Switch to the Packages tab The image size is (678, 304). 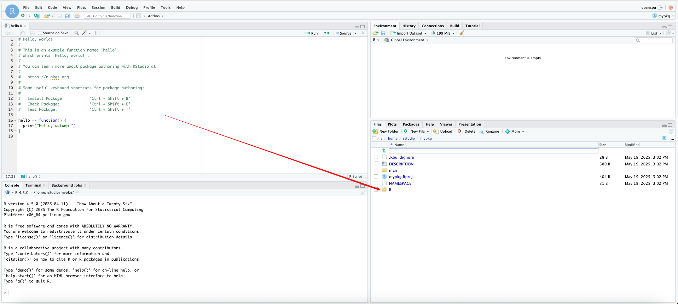coord(411,124)
